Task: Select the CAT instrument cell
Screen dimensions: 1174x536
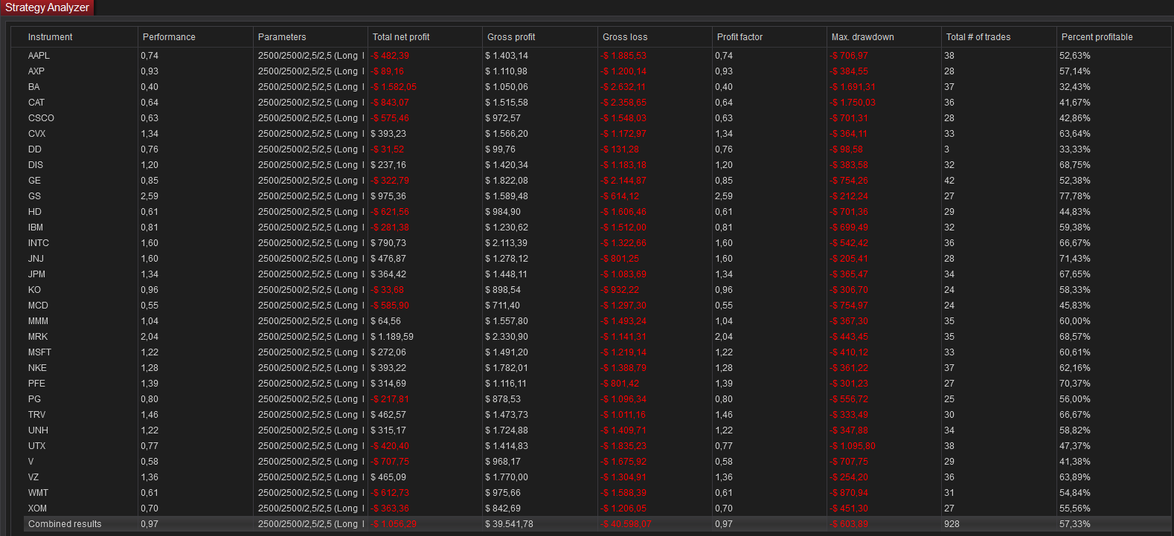Action: coord(36,103)
